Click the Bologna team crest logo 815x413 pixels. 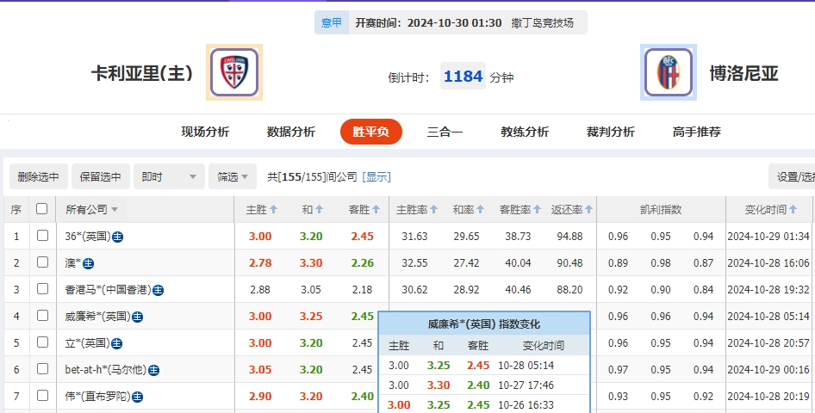point(668,73)
